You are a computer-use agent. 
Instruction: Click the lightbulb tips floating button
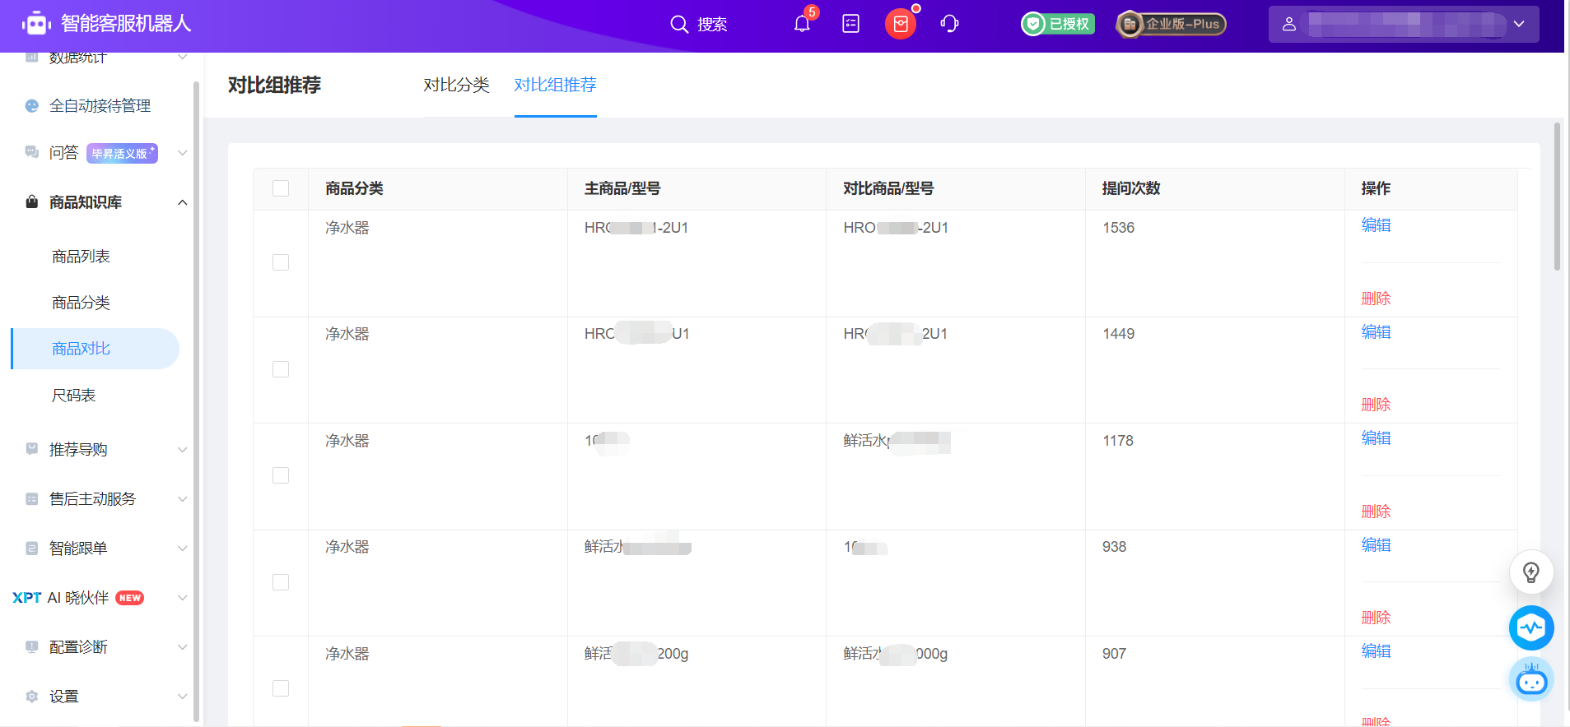click(1531, 572)
